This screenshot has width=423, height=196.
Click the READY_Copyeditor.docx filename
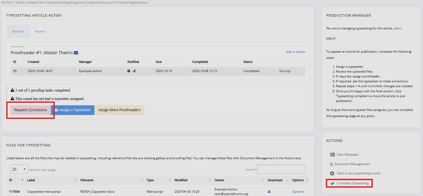click(98, 192)
